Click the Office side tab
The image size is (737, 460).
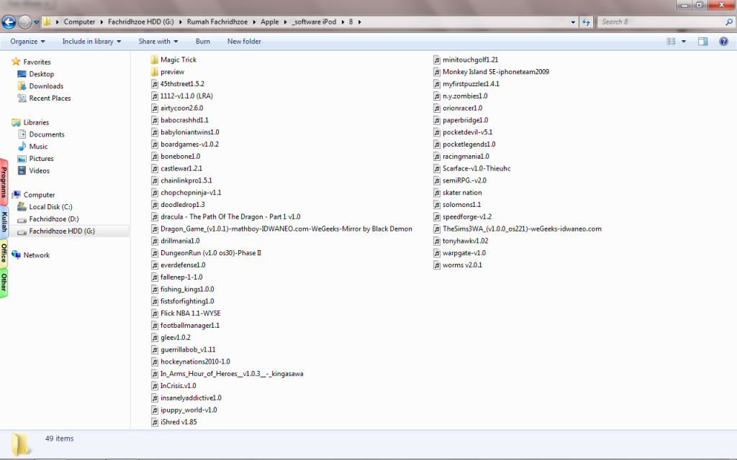(4, 252)
